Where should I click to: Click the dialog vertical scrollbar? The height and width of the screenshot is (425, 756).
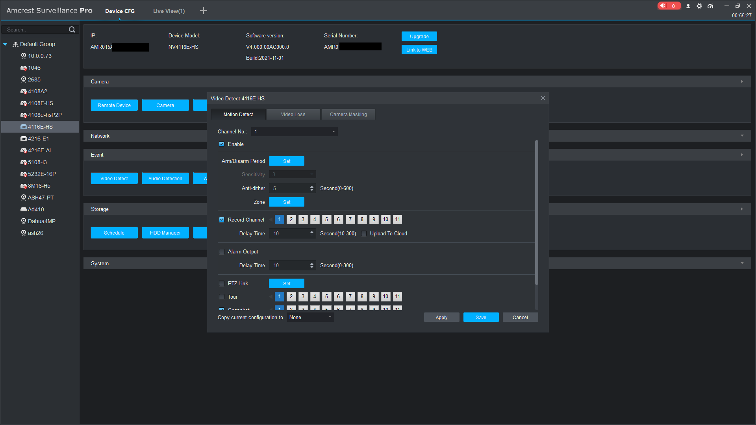536,213
